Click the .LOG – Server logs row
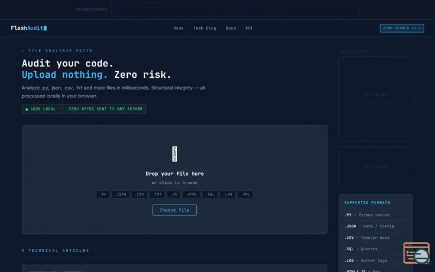 376,261
